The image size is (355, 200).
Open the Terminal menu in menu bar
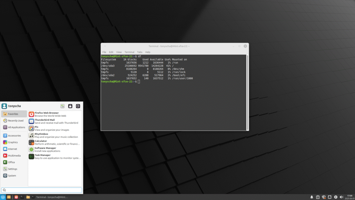129,52
